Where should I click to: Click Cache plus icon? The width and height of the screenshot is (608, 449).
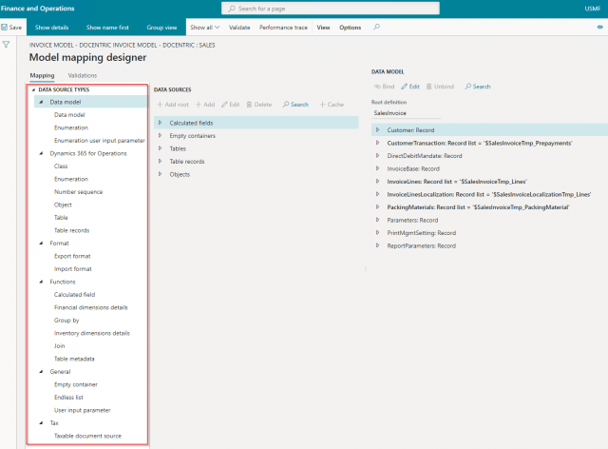[322, 105]
